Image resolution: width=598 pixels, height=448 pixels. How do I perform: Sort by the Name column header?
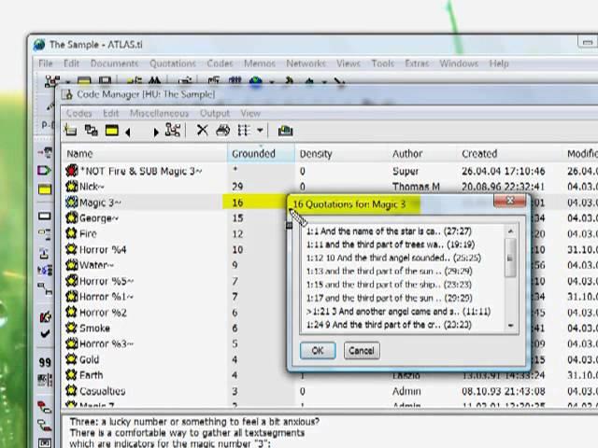click(x=144, y=153)
